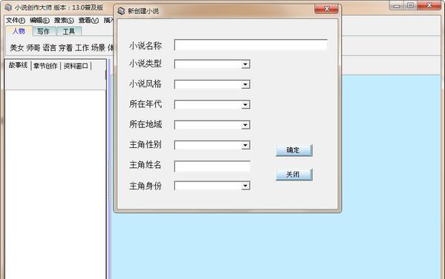Open the 文件(F) menu

pos(16,21)
